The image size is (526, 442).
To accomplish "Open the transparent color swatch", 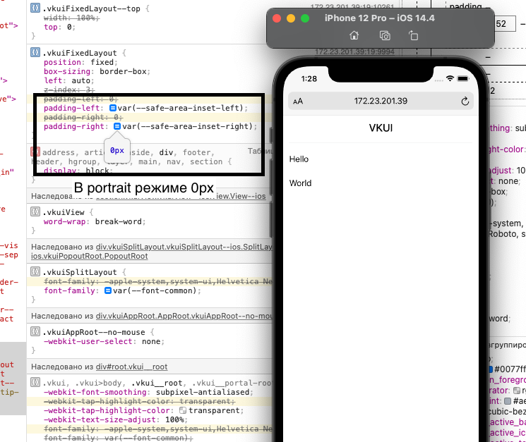I will 183,410.
